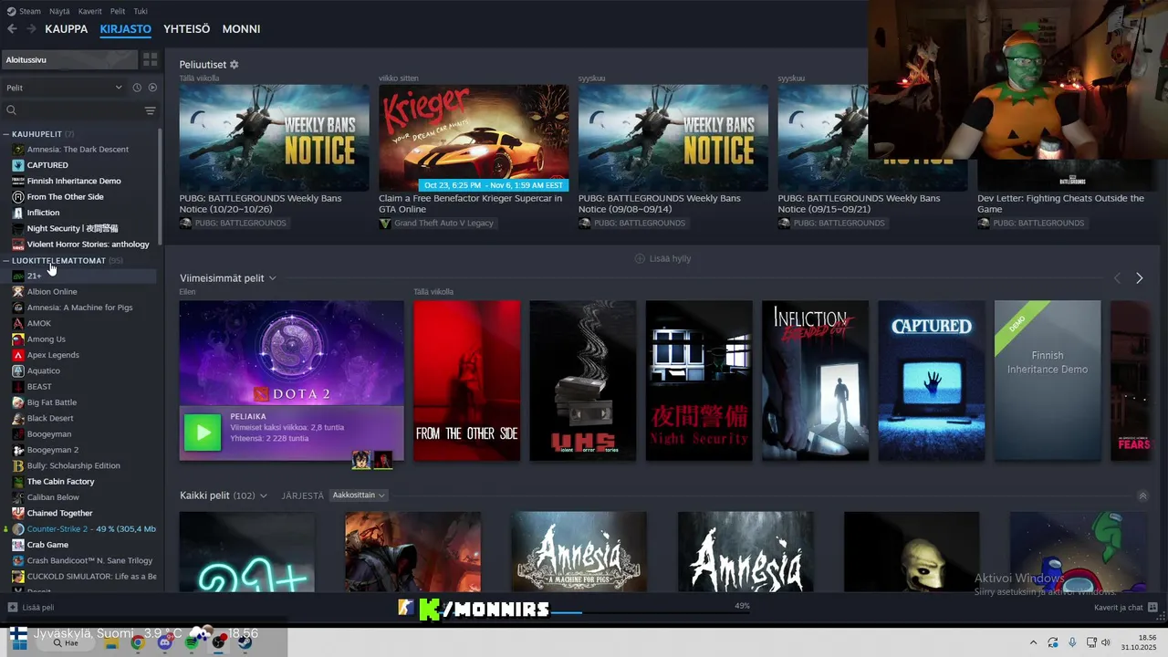Open the Night Security game cover
This screenshot has width=1168, height=657.
tap(699, 381)
